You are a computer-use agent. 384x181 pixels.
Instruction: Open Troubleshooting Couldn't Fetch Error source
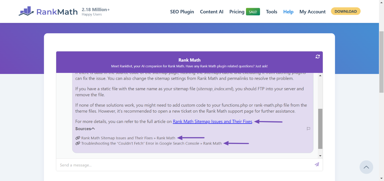tap(152, 143)
